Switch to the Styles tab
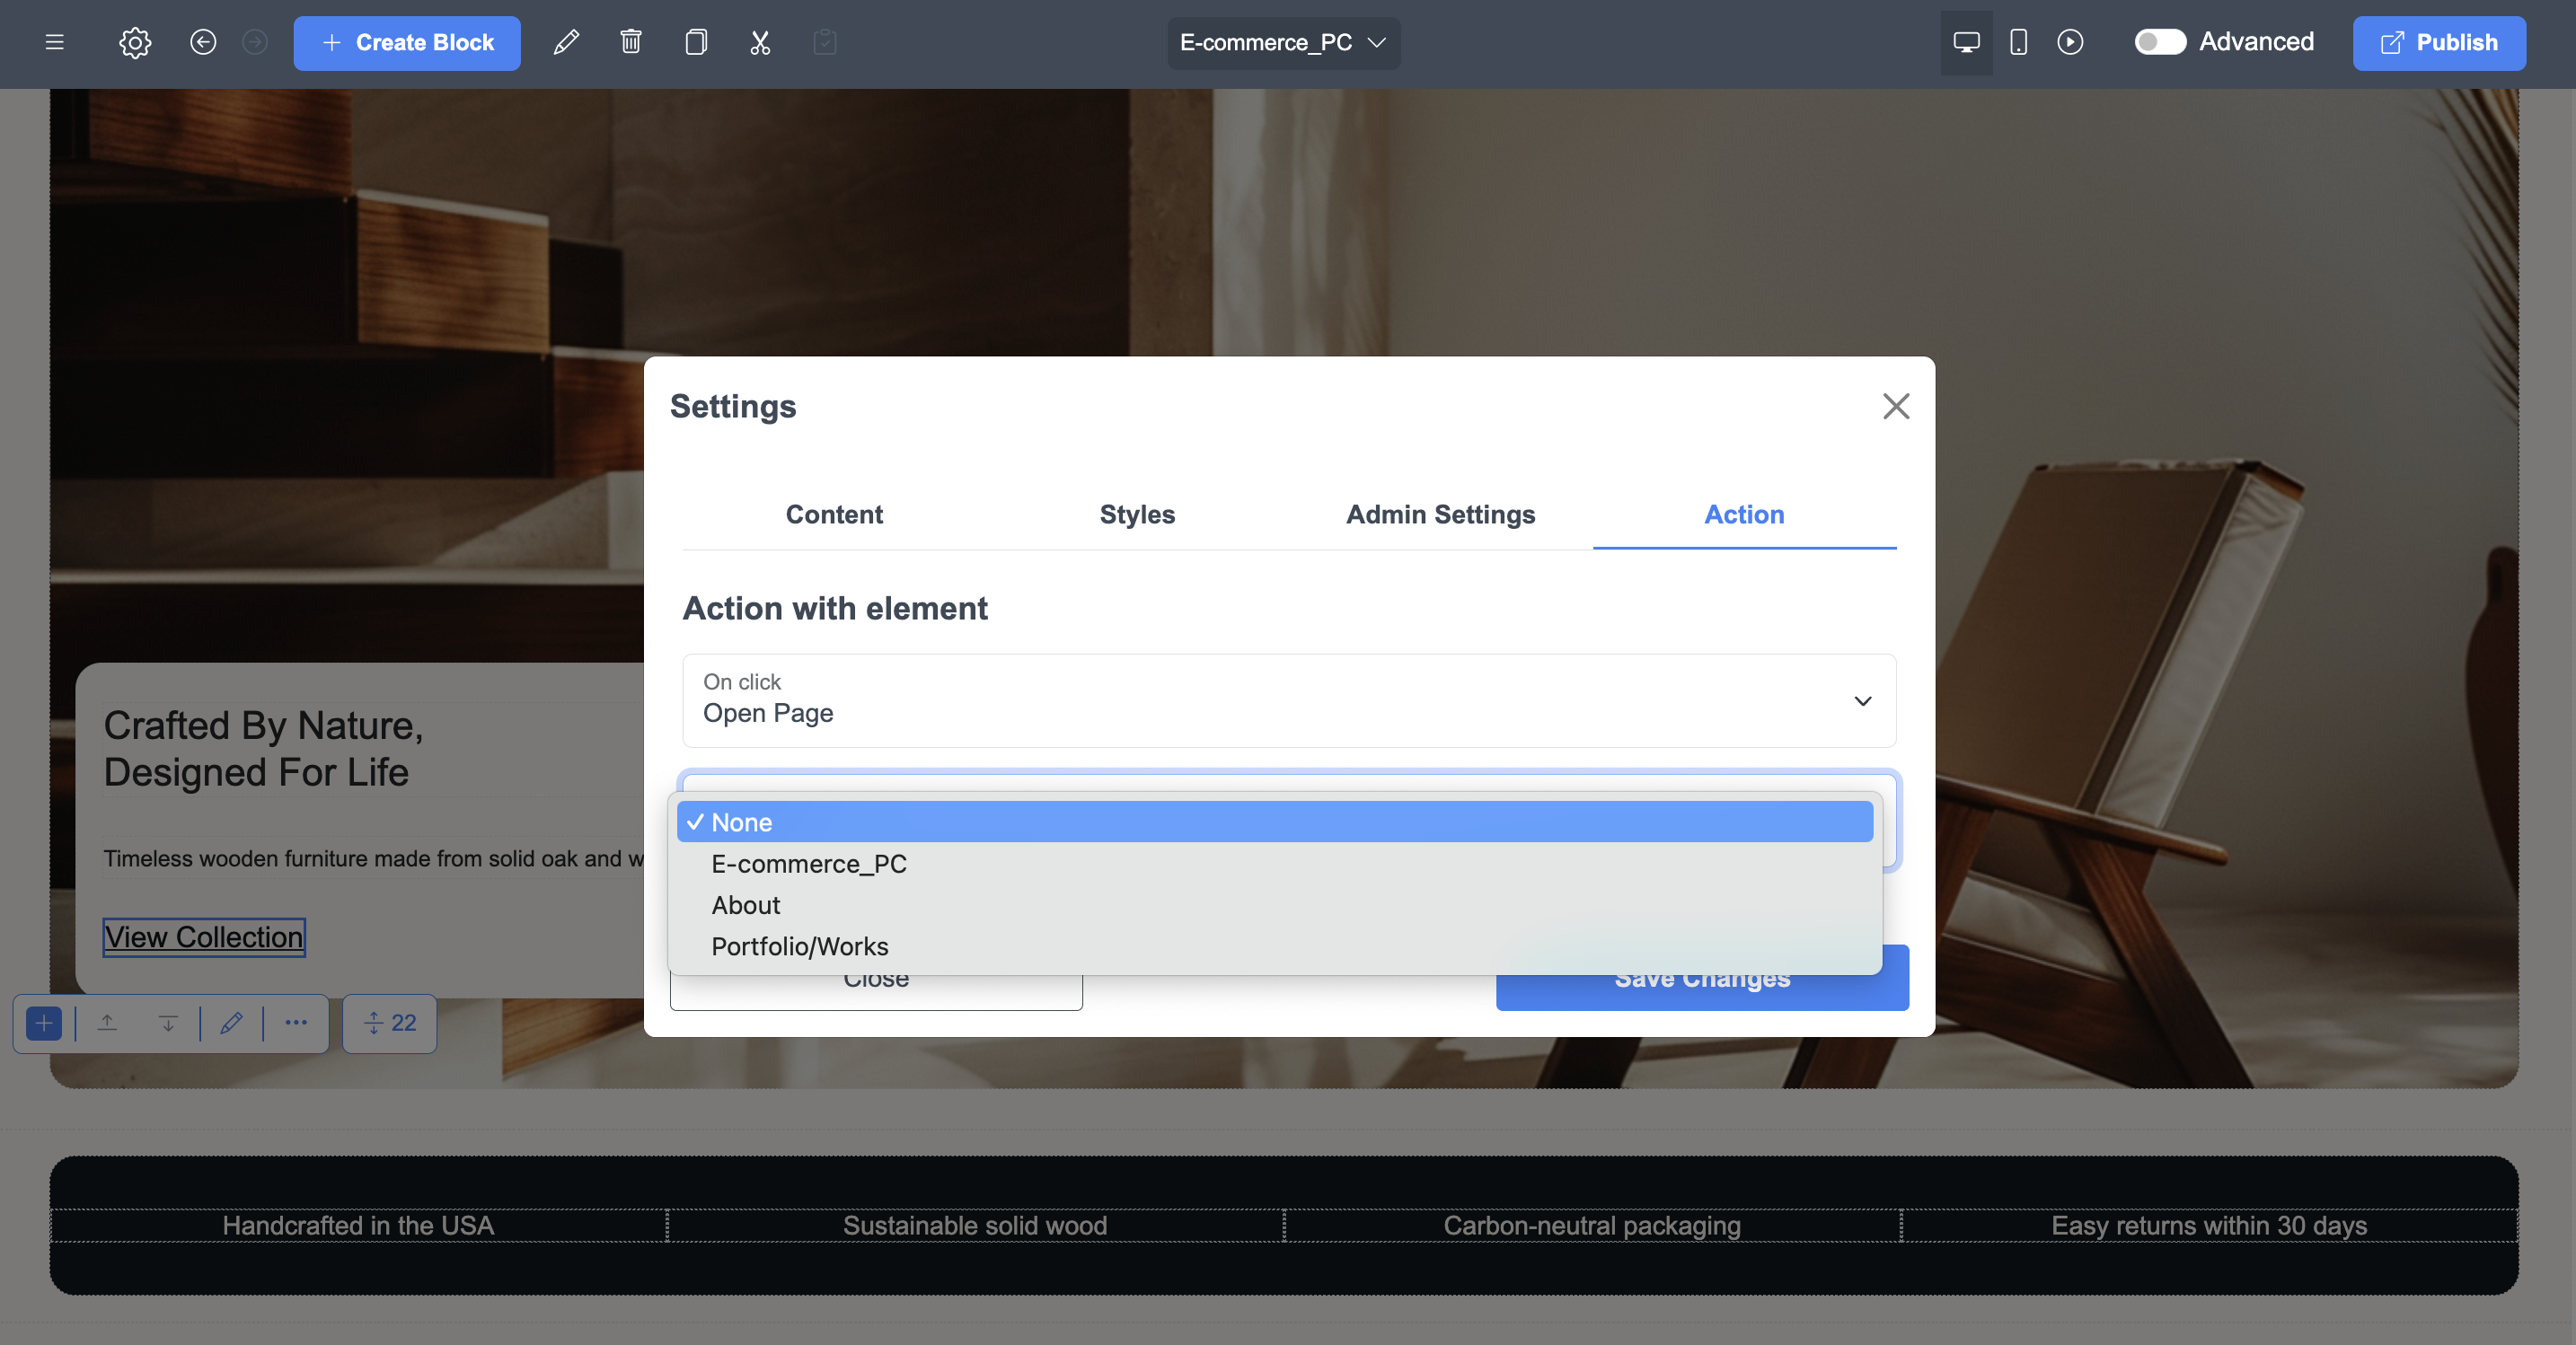 coord(1137,514)
